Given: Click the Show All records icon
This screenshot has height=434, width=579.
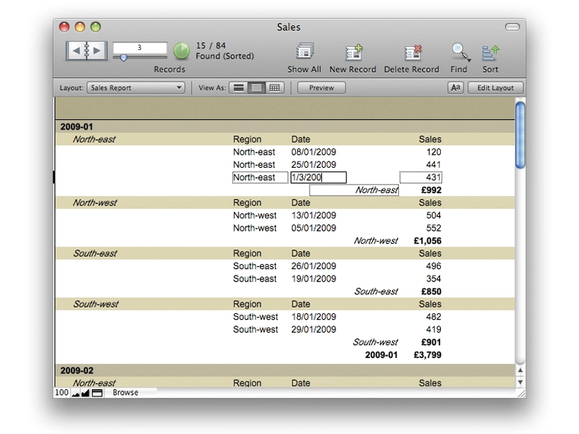Looking at the screenshot, I should (x=305, y=51).
